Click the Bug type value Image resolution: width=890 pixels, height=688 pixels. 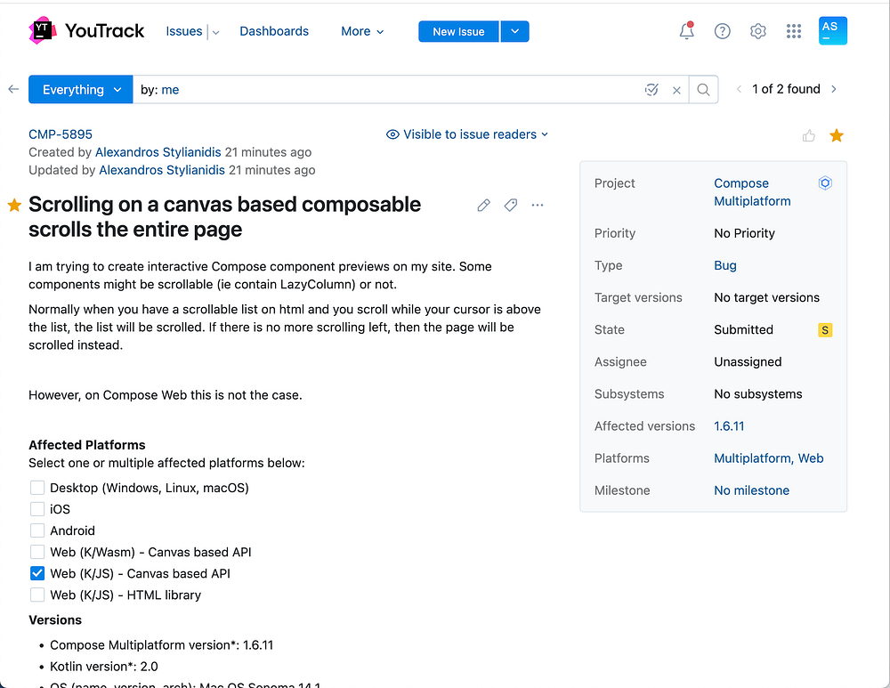tap(724, 265)
